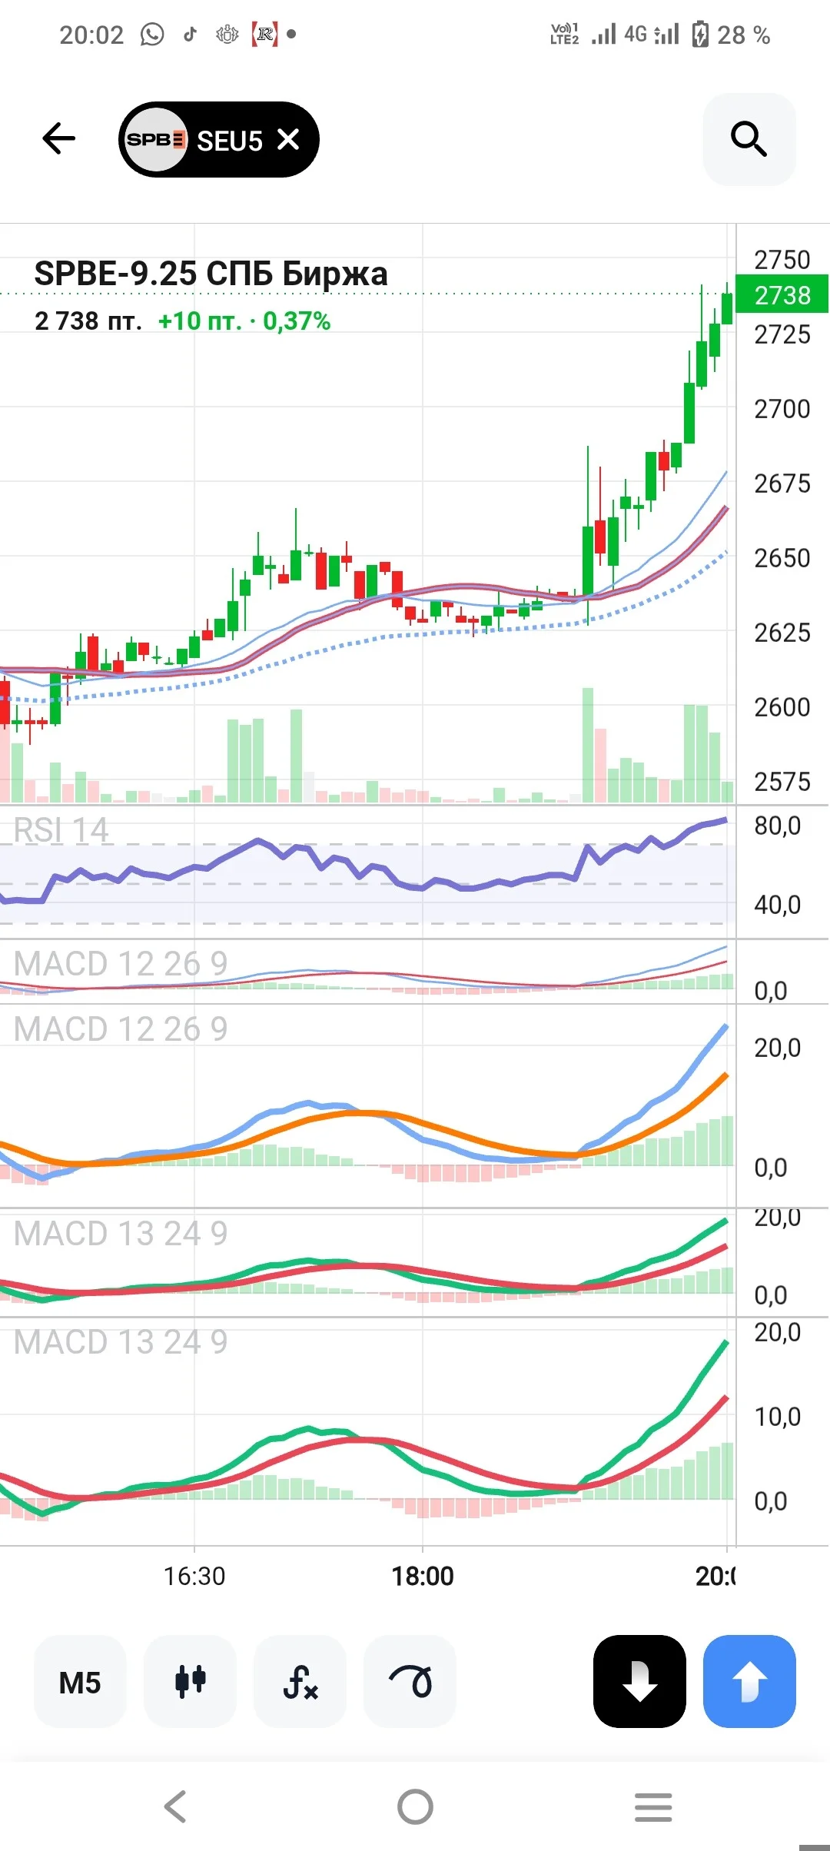Open the candlestick chart type selector

190,1682
